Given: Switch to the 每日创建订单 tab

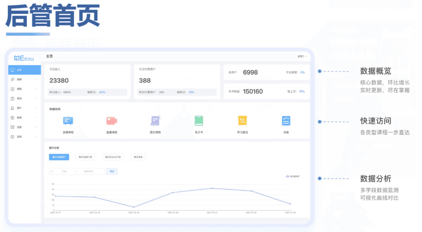Looking at the screenshot, I should click(85, 157).
